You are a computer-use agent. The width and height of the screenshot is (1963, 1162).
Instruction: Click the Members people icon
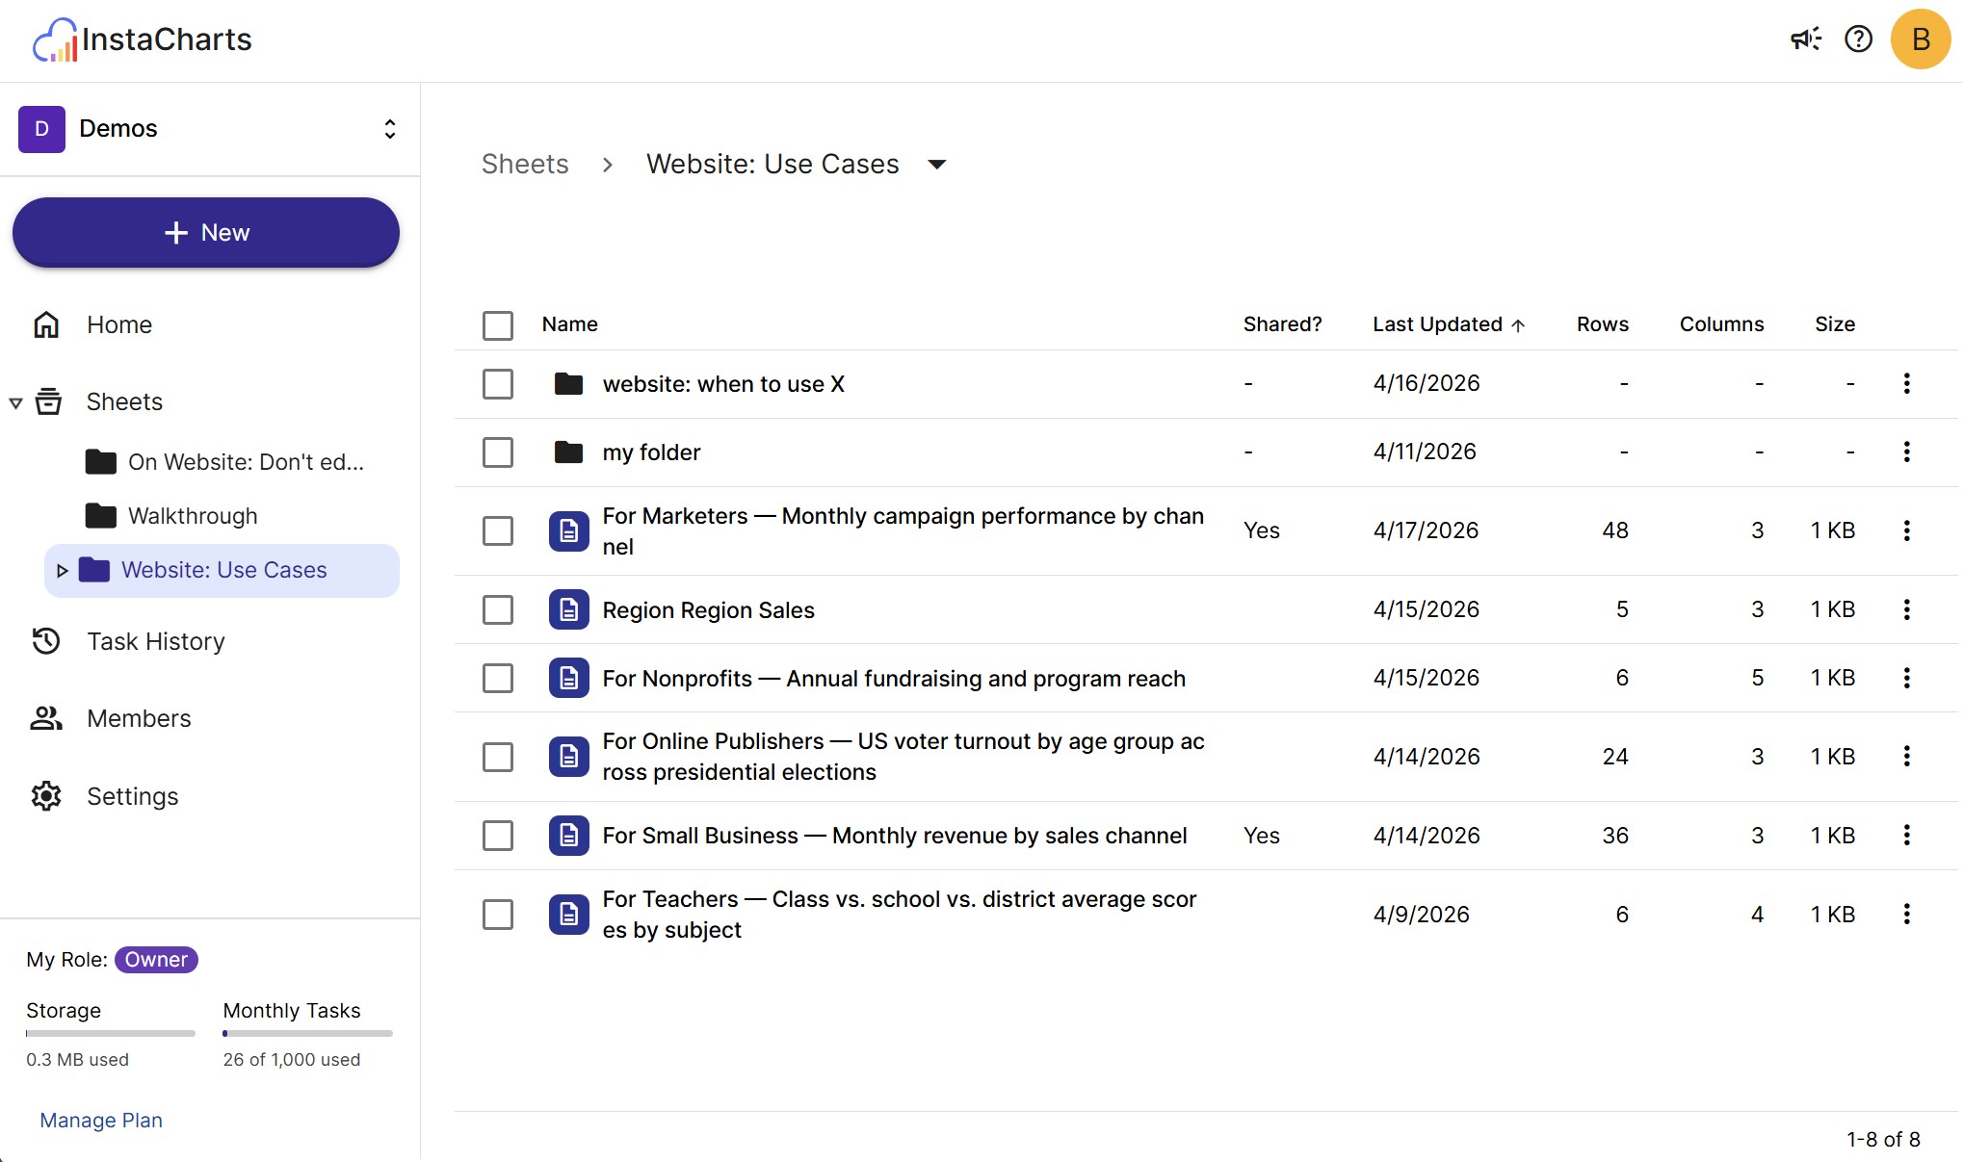pyautogui.click(x=46, y=718)
